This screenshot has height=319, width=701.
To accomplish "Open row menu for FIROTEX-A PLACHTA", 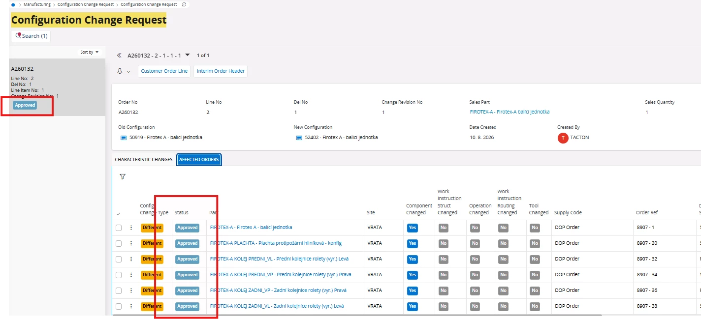I will 131,243.
